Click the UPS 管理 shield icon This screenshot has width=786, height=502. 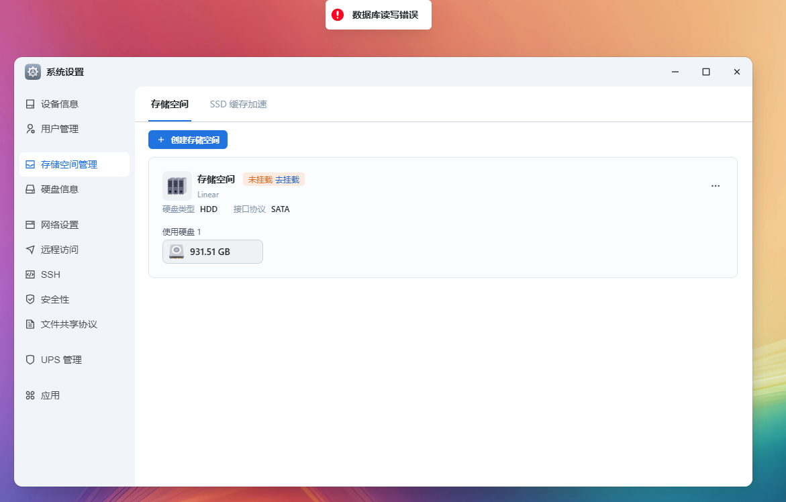30,360
